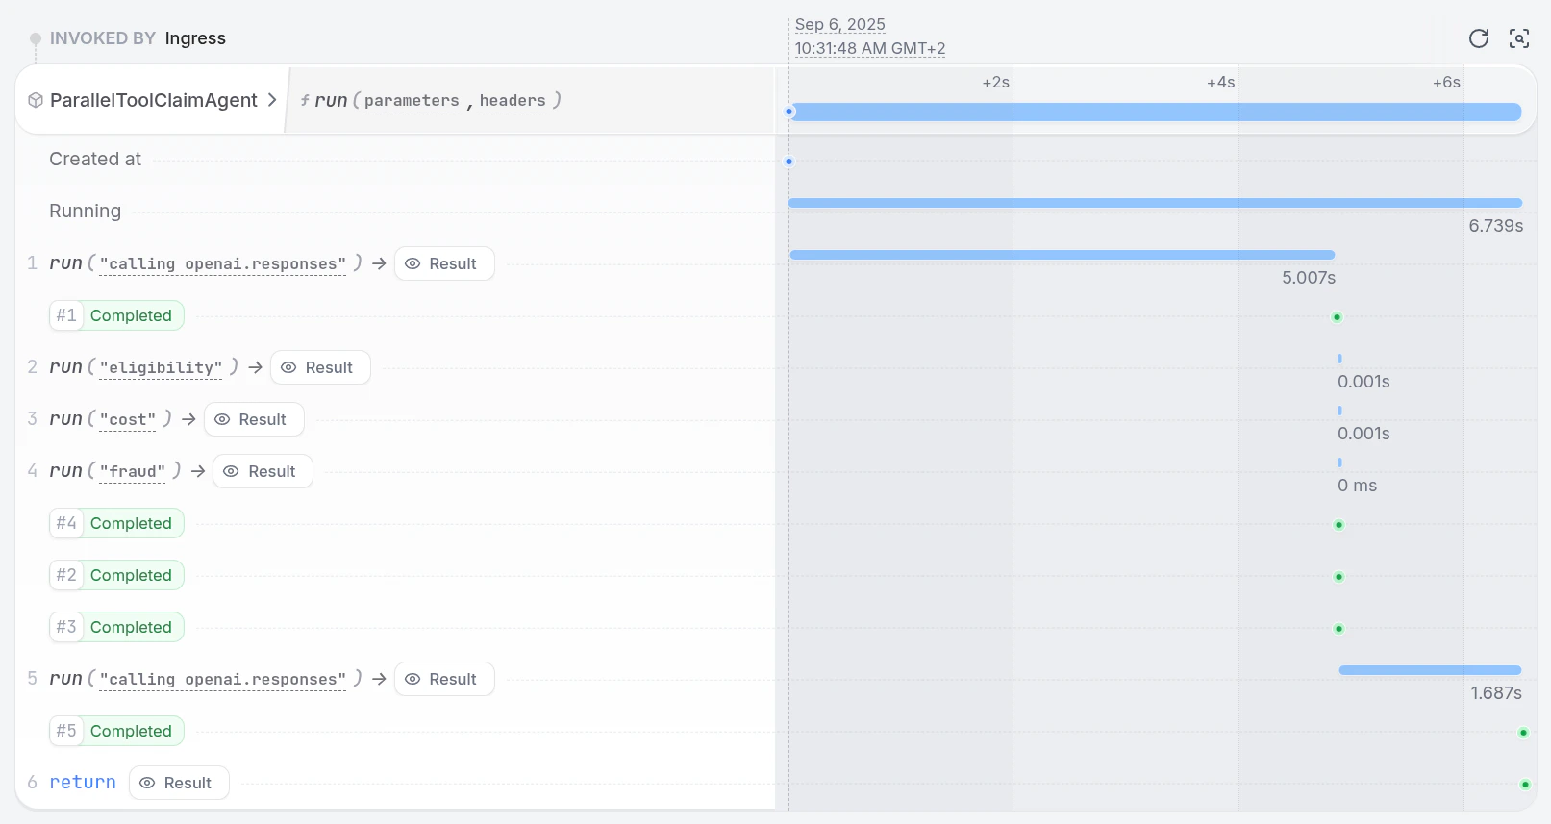Click the arrow icon after run("fraud")
This screenshot has height=824, width=1551.
(198, 471)
